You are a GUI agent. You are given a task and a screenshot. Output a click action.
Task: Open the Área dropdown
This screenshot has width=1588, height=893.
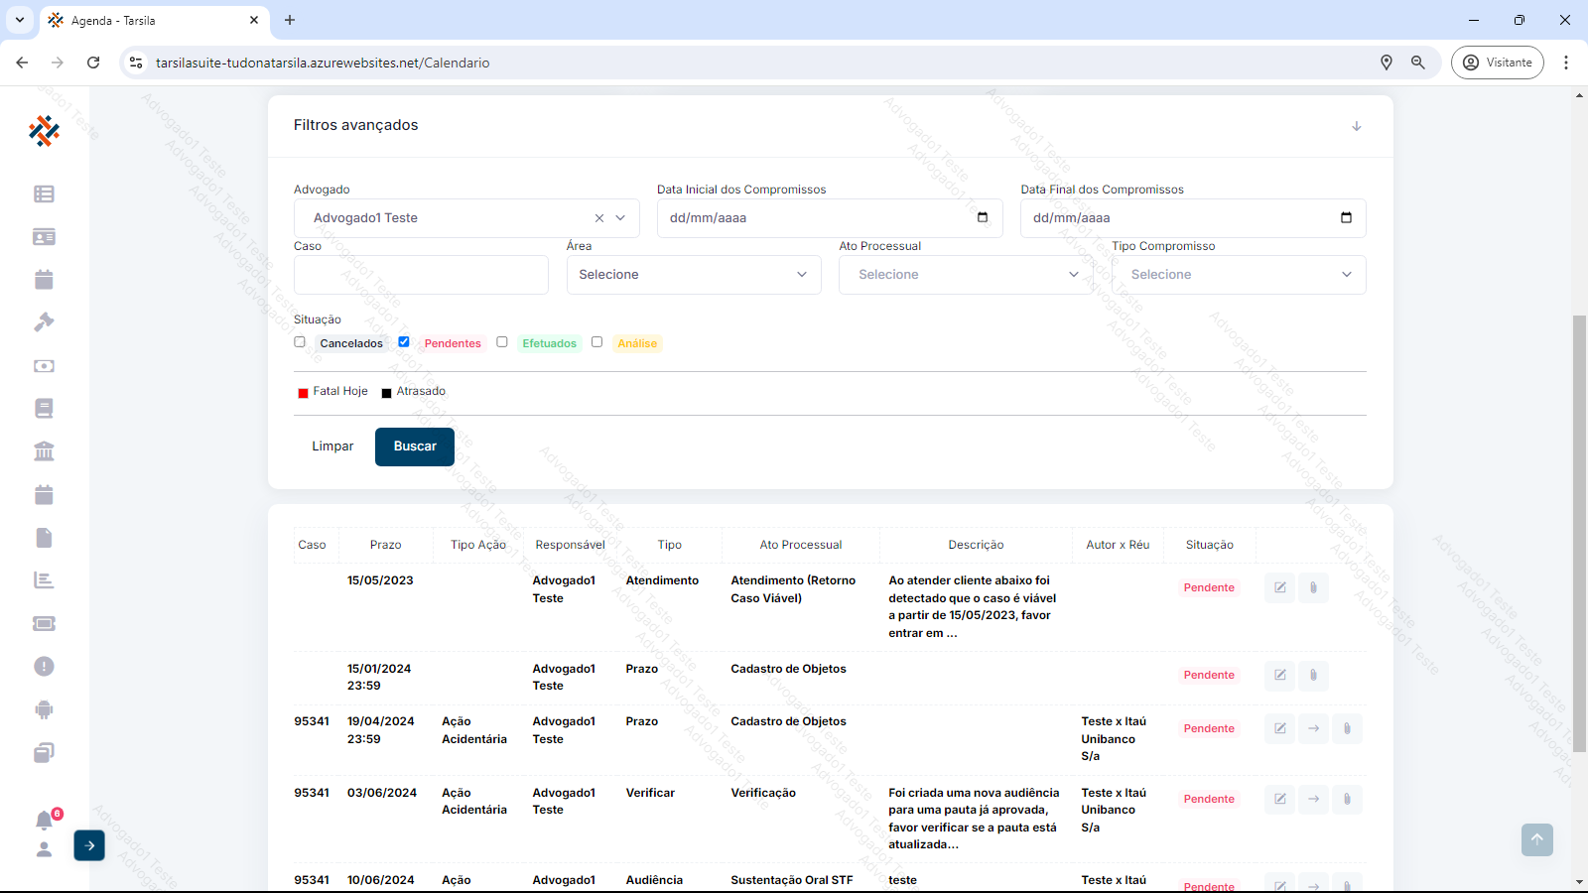tap(693, 275)
